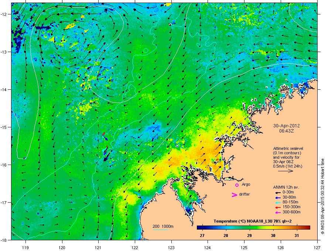Click the IMOS Hobart time credit text
Viewport: 325px width, 251px height.
(x=322, y=197)
